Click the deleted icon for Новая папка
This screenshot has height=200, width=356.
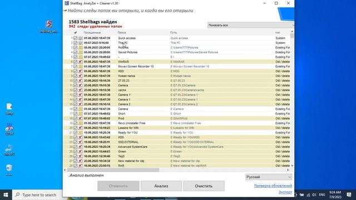(x=80, y=76)
